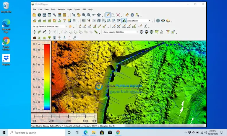Select the pan hand tool

pos(79,15)
